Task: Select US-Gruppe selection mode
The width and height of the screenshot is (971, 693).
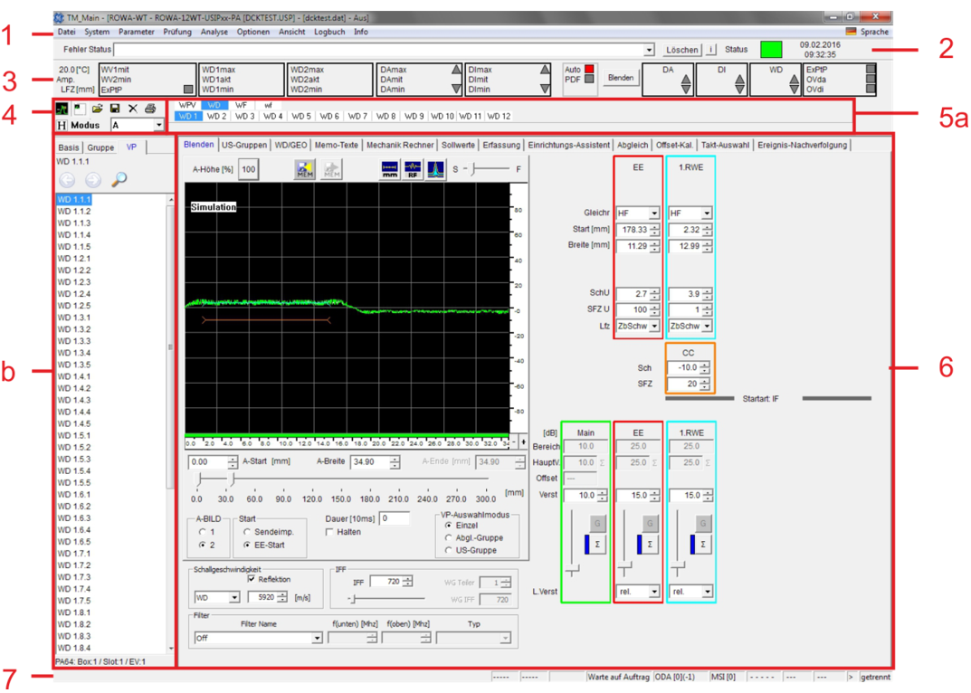Action: click(448, 550)
